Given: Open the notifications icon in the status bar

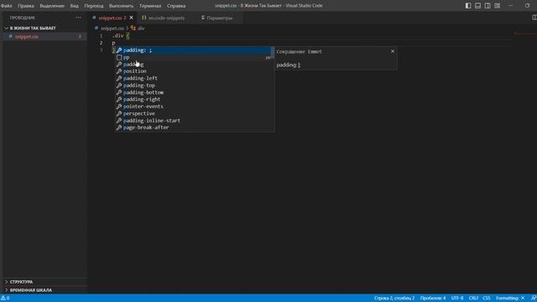Looking at the screenshot, I should (534, 299).
